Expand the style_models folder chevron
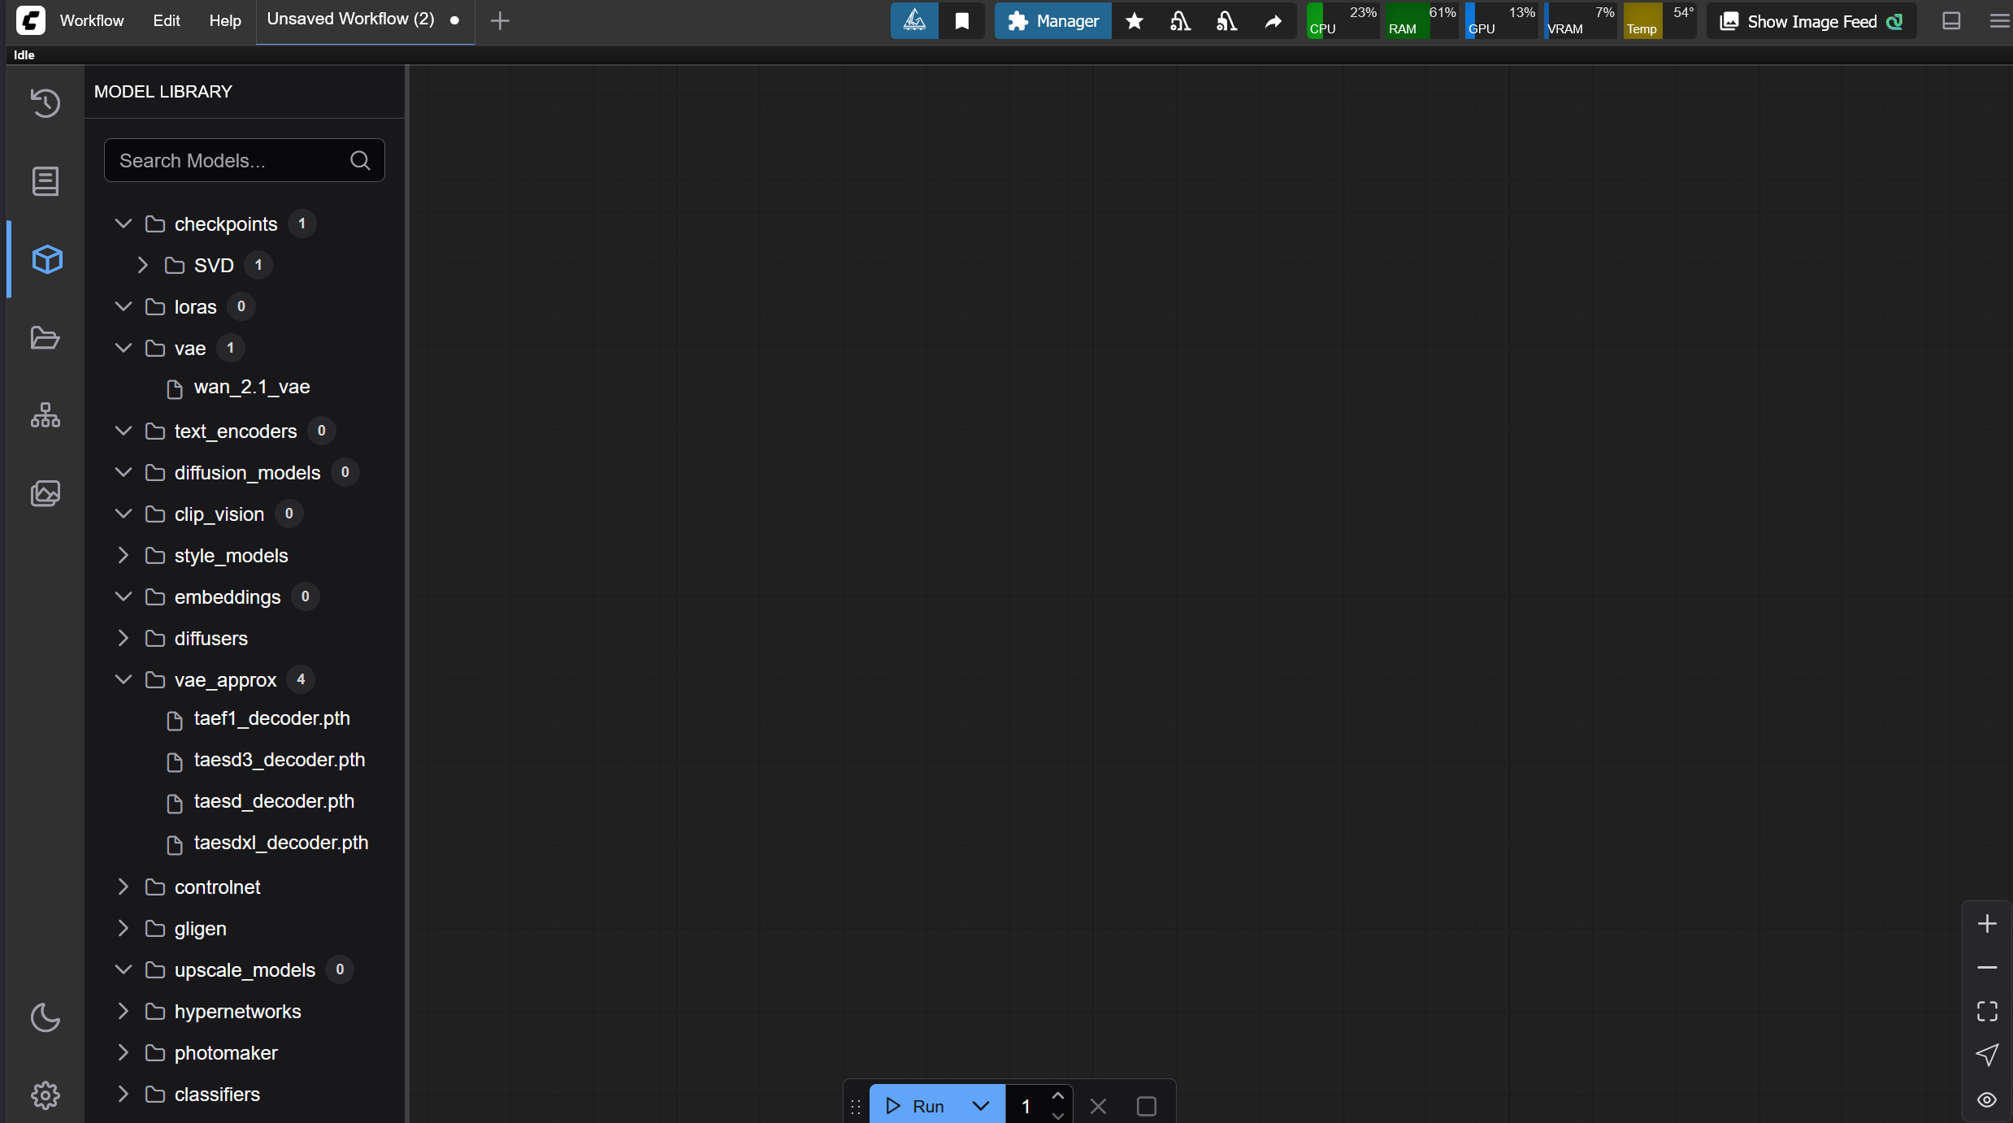2013x1123 pixels. pos(124,555)
